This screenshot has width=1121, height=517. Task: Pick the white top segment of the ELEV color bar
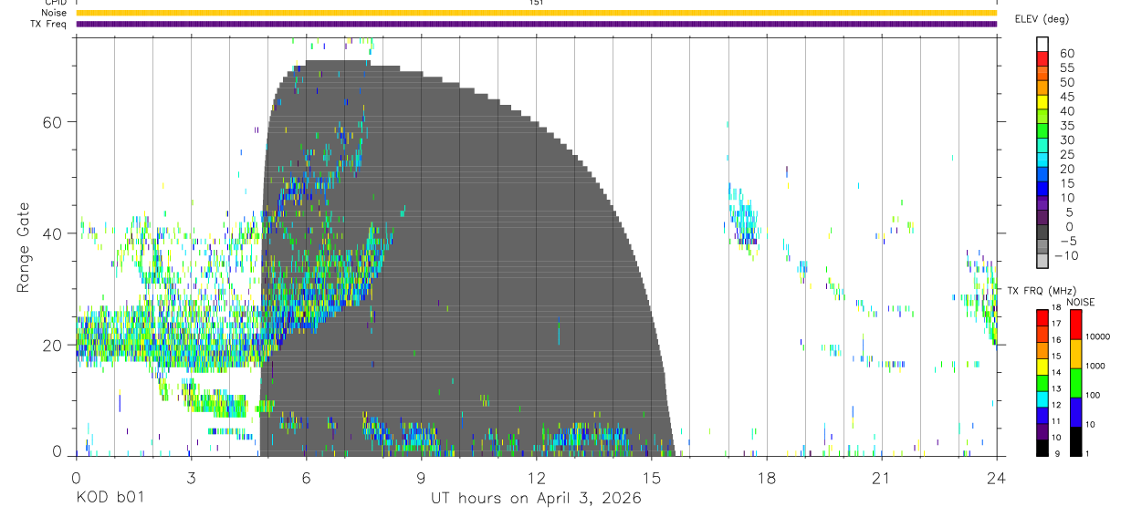(x=1042, y=42)
